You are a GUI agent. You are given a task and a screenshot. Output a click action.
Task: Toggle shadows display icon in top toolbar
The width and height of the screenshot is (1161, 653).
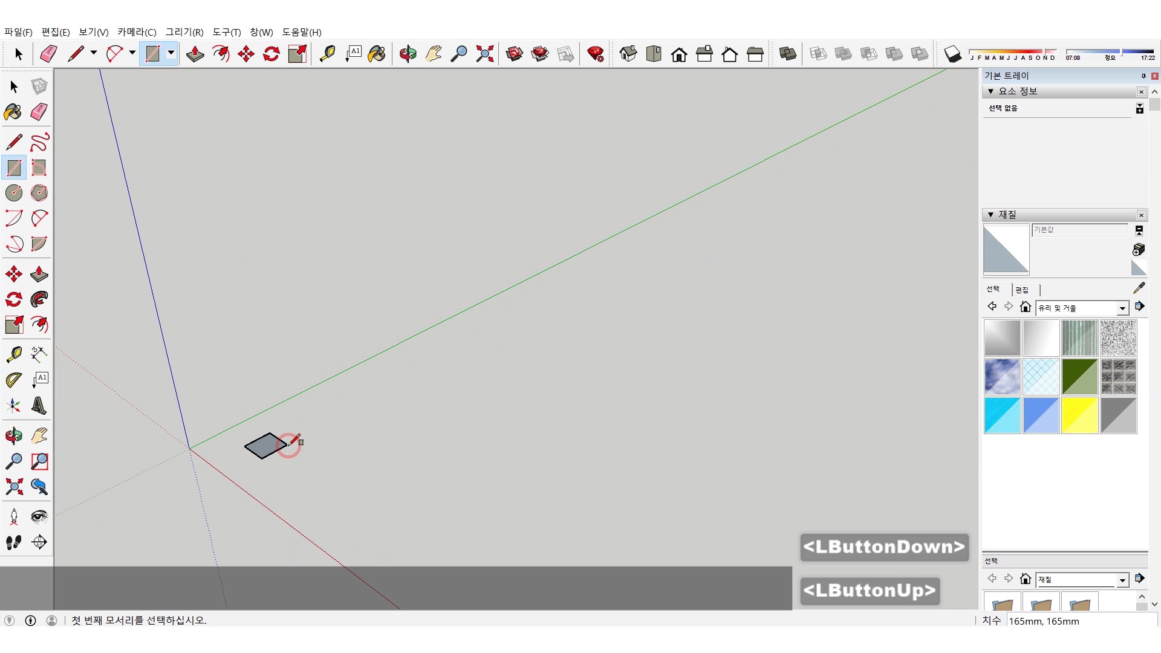pos(952,54)
